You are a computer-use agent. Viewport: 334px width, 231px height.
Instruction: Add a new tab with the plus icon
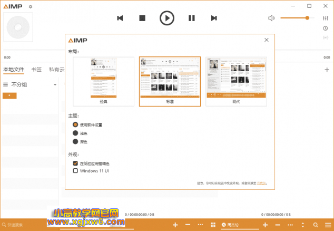click(327, 70)
